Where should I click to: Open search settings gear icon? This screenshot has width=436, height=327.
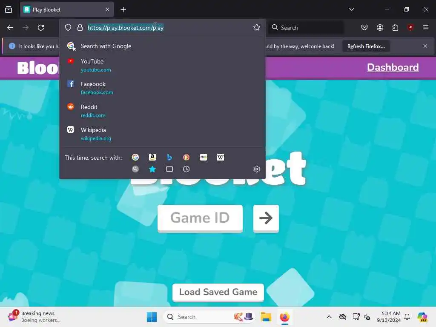coord(257,169)
